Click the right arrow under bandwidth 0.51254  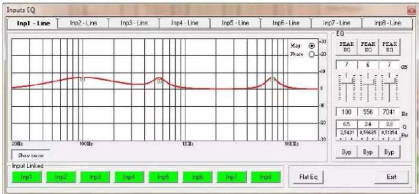point(394,139)
